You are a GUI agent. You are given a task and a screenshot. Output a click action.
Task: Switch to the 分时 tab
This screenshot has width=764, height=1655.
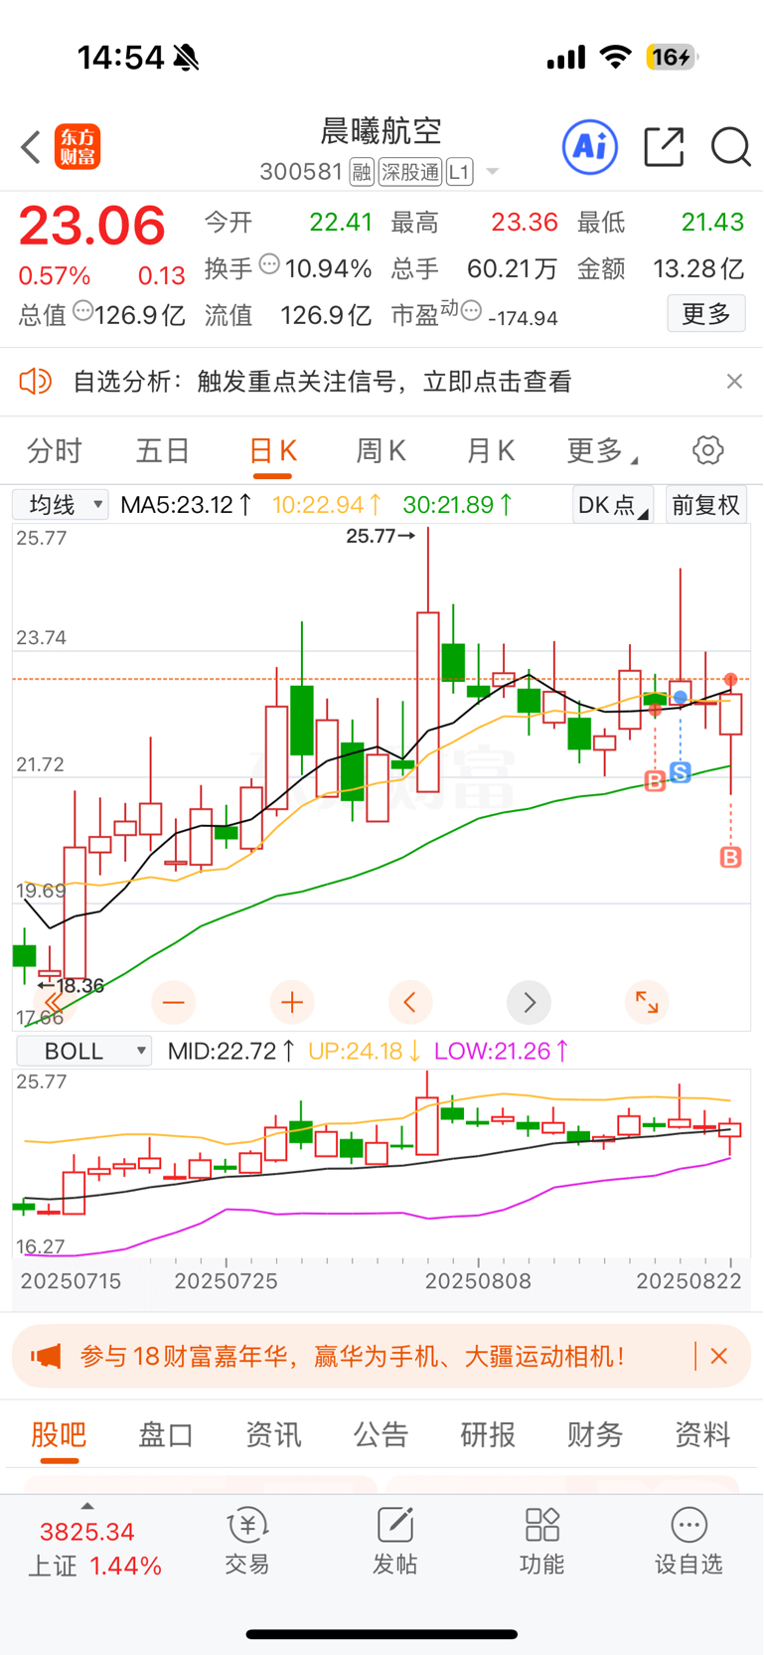(x=55, y=450)
